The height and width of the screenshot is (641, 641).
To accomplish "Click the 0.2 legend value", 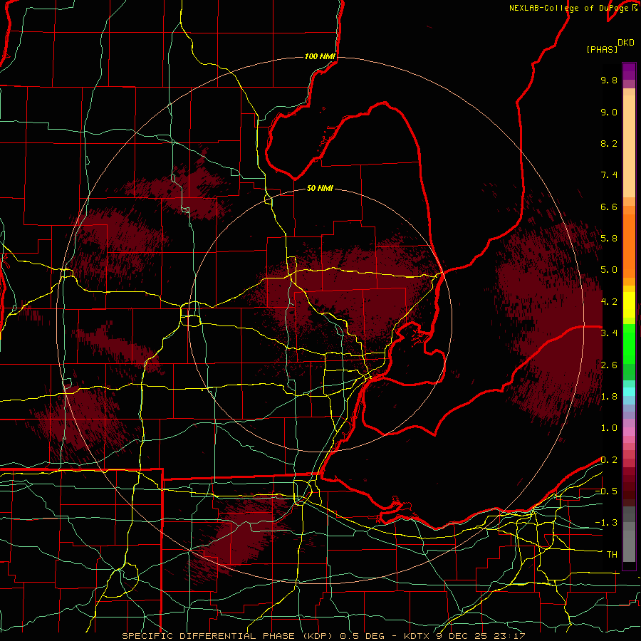I will click(x=609, y=460).
